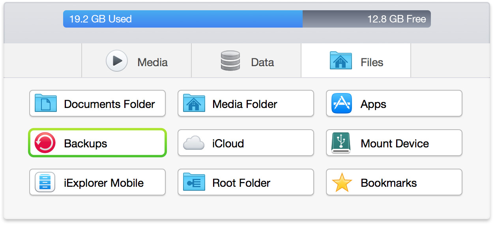Click the Media Folder house icon

pyautogui.click(x=194, y=103)
